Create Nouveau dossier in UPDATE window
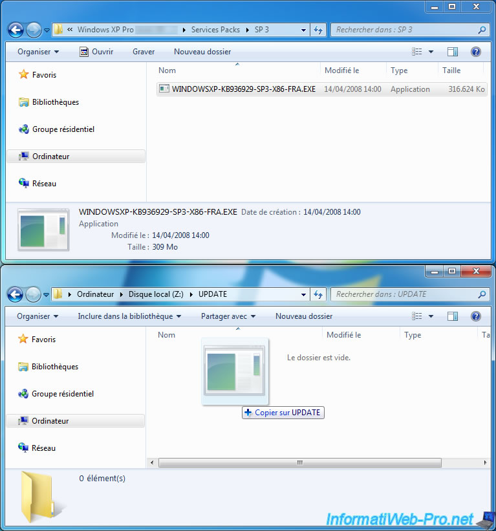Image resolution: width=496 pixels, height=531 pixels. point(304,316)
